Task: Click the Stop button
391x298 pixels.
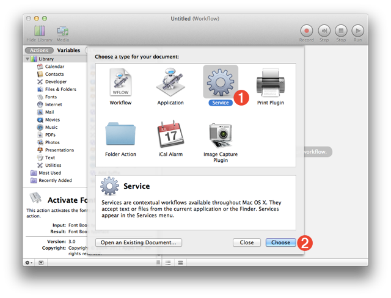Action: pos(341,31)
